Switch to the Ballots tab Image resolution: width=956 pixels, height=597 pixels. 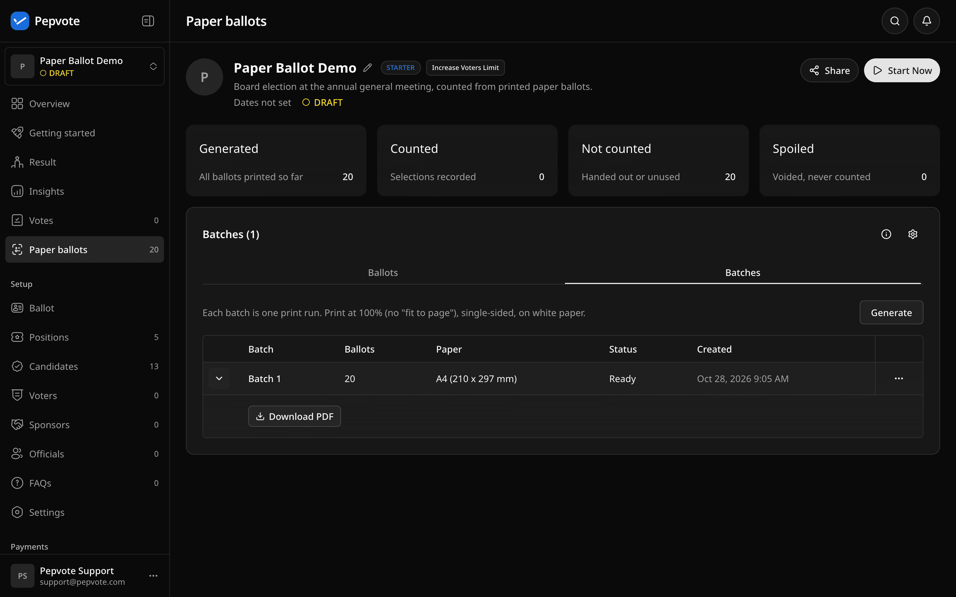click(383, 273)
